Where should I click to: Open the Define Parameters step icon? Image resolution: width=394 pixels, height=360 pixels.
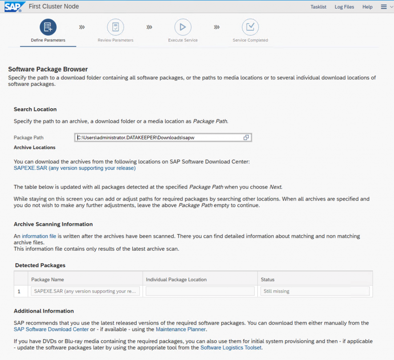point(48,27)
